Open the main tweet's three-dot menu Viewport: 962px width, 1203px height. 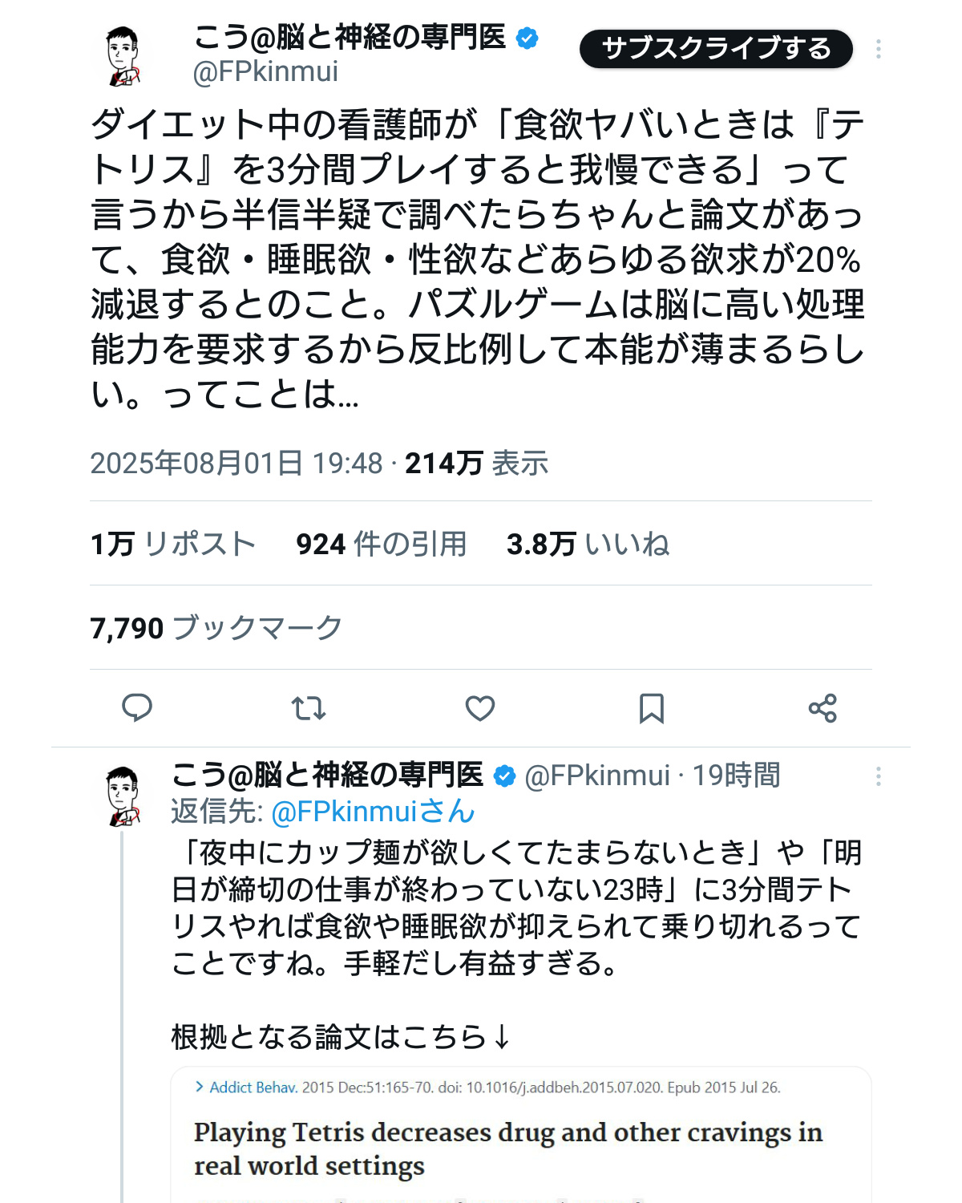(x=879, y=49)
